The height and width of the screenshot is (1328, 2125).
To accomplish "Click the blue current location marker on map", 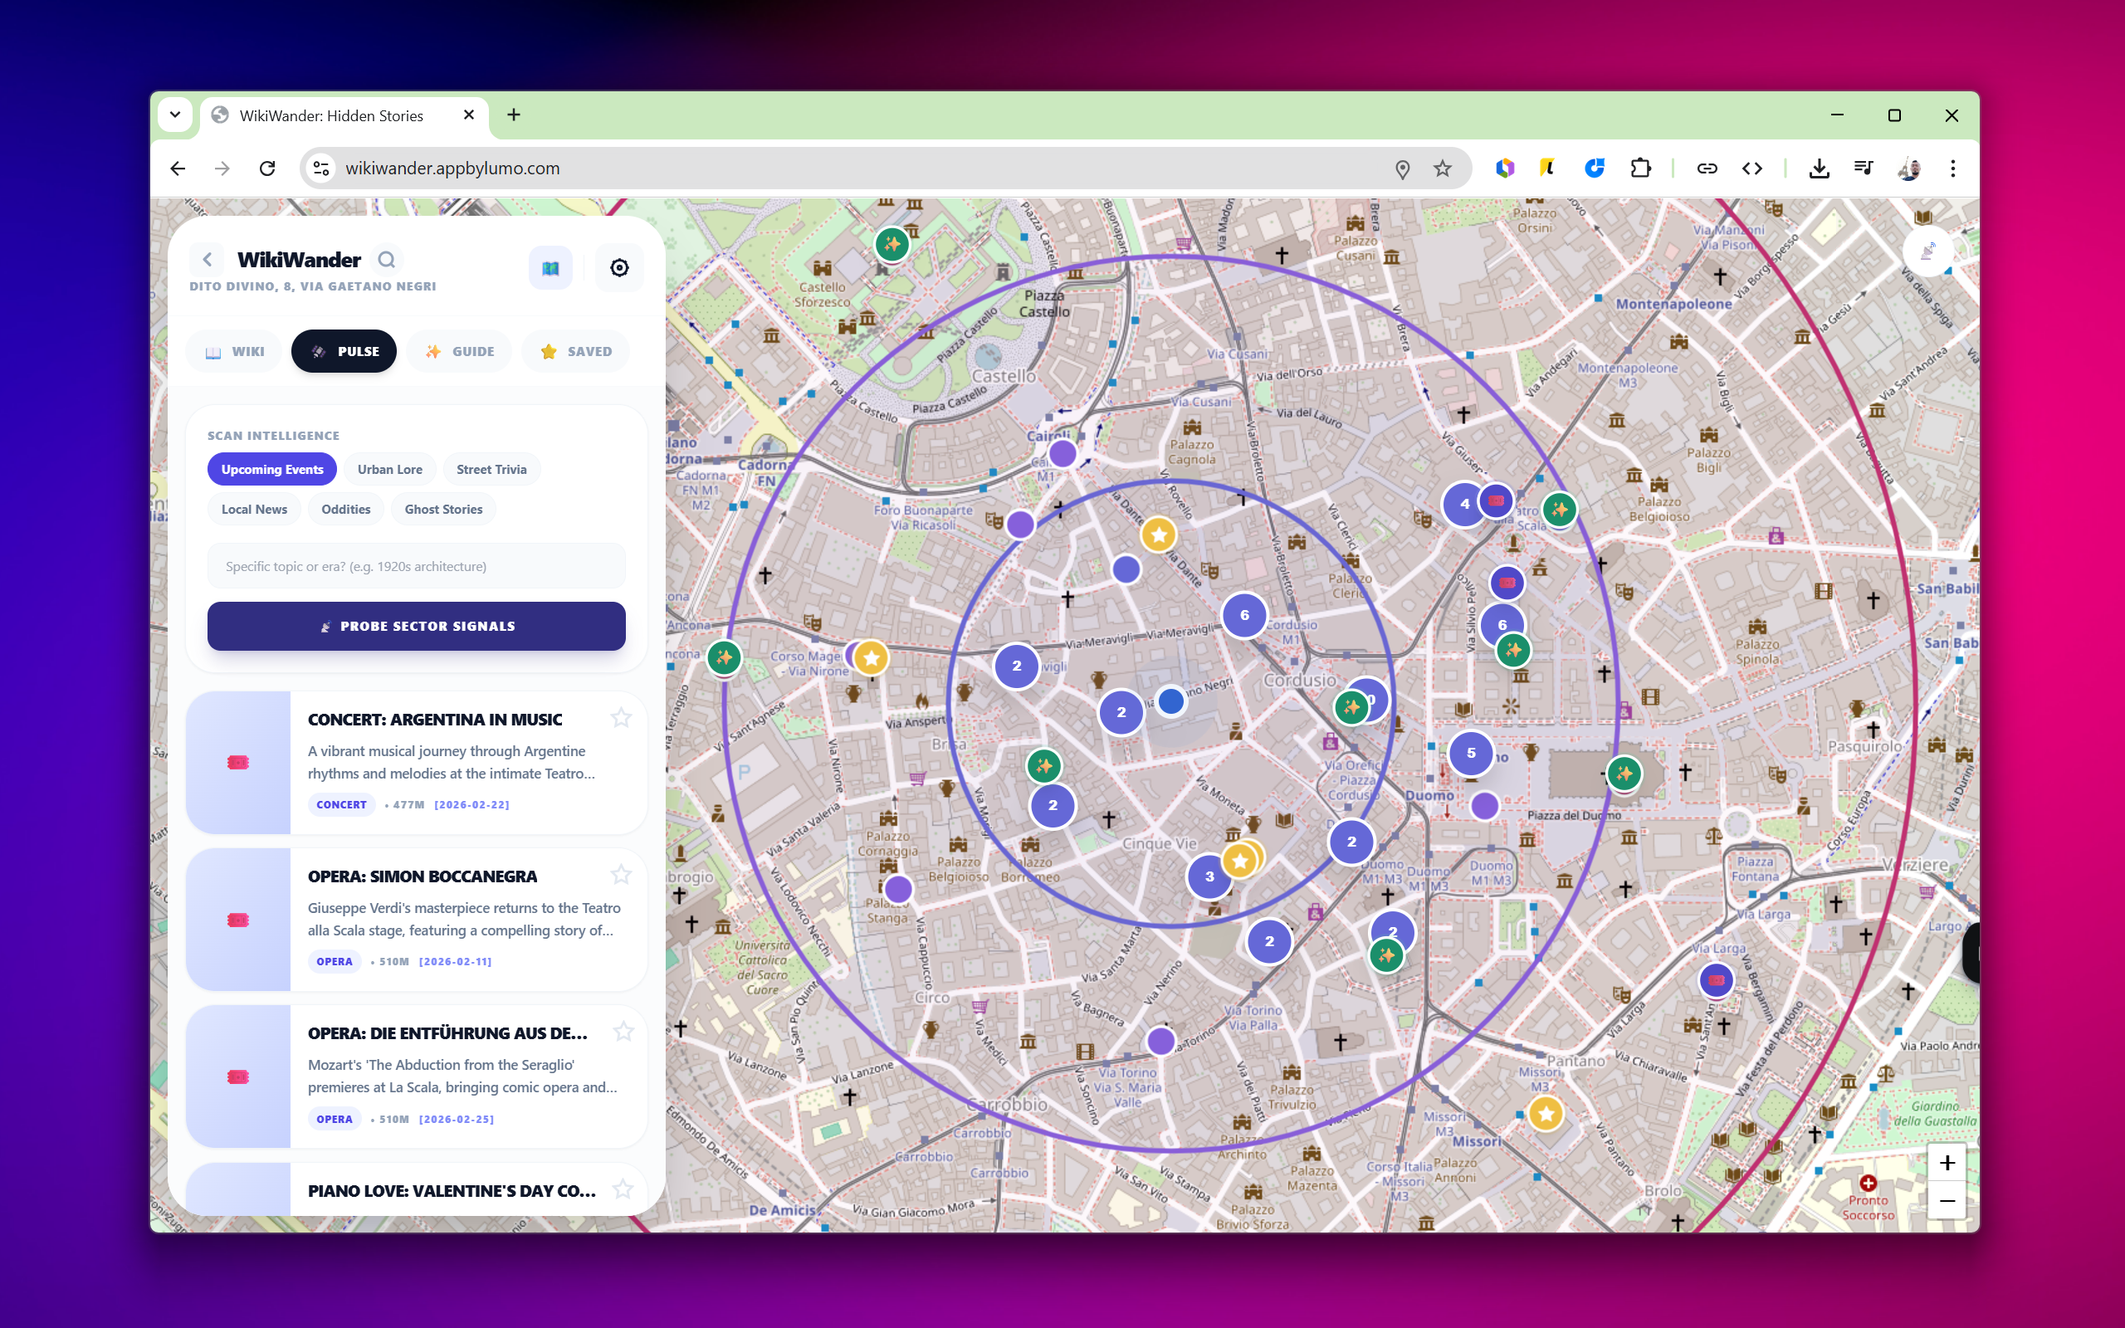I will pyautogui.click(x=1170, y=701).
